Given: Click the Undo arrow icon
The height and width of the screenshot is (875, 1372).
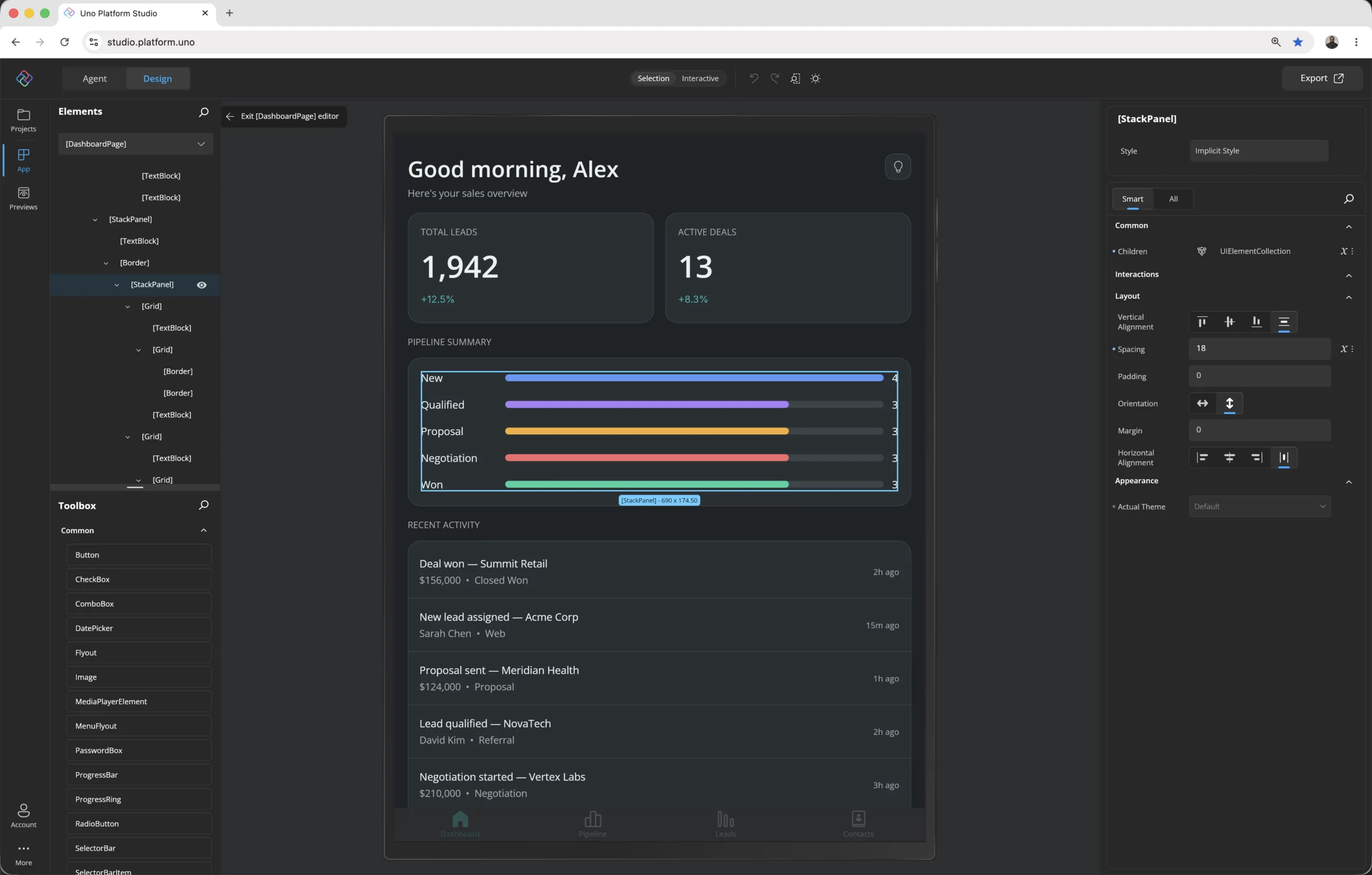Looking at the screenshot, I should (754, 78).
